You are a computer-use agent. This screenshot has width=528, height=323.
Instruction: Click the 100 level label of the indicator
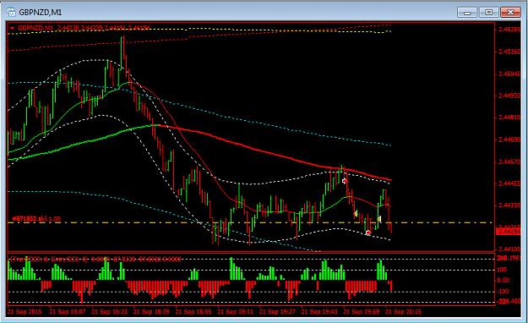point(502,270)
